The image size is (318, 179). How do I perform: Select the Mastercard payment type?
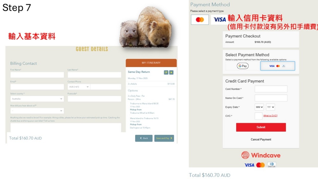[200, 20]
